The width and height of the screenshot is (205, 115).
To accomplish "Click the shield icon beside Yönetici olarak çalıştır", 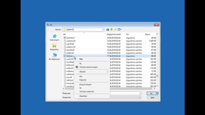I will 77,67.
